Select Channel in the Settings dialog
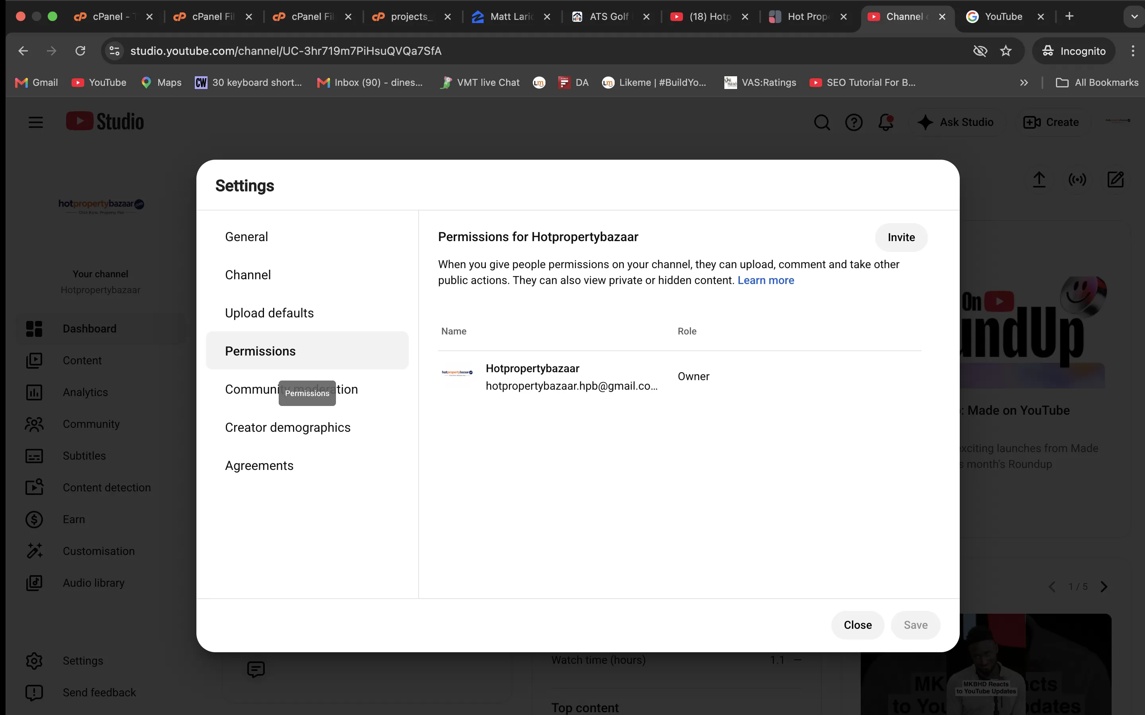Image resolution: width=1145 pixels, height=715 pixels. coord(307,275)
